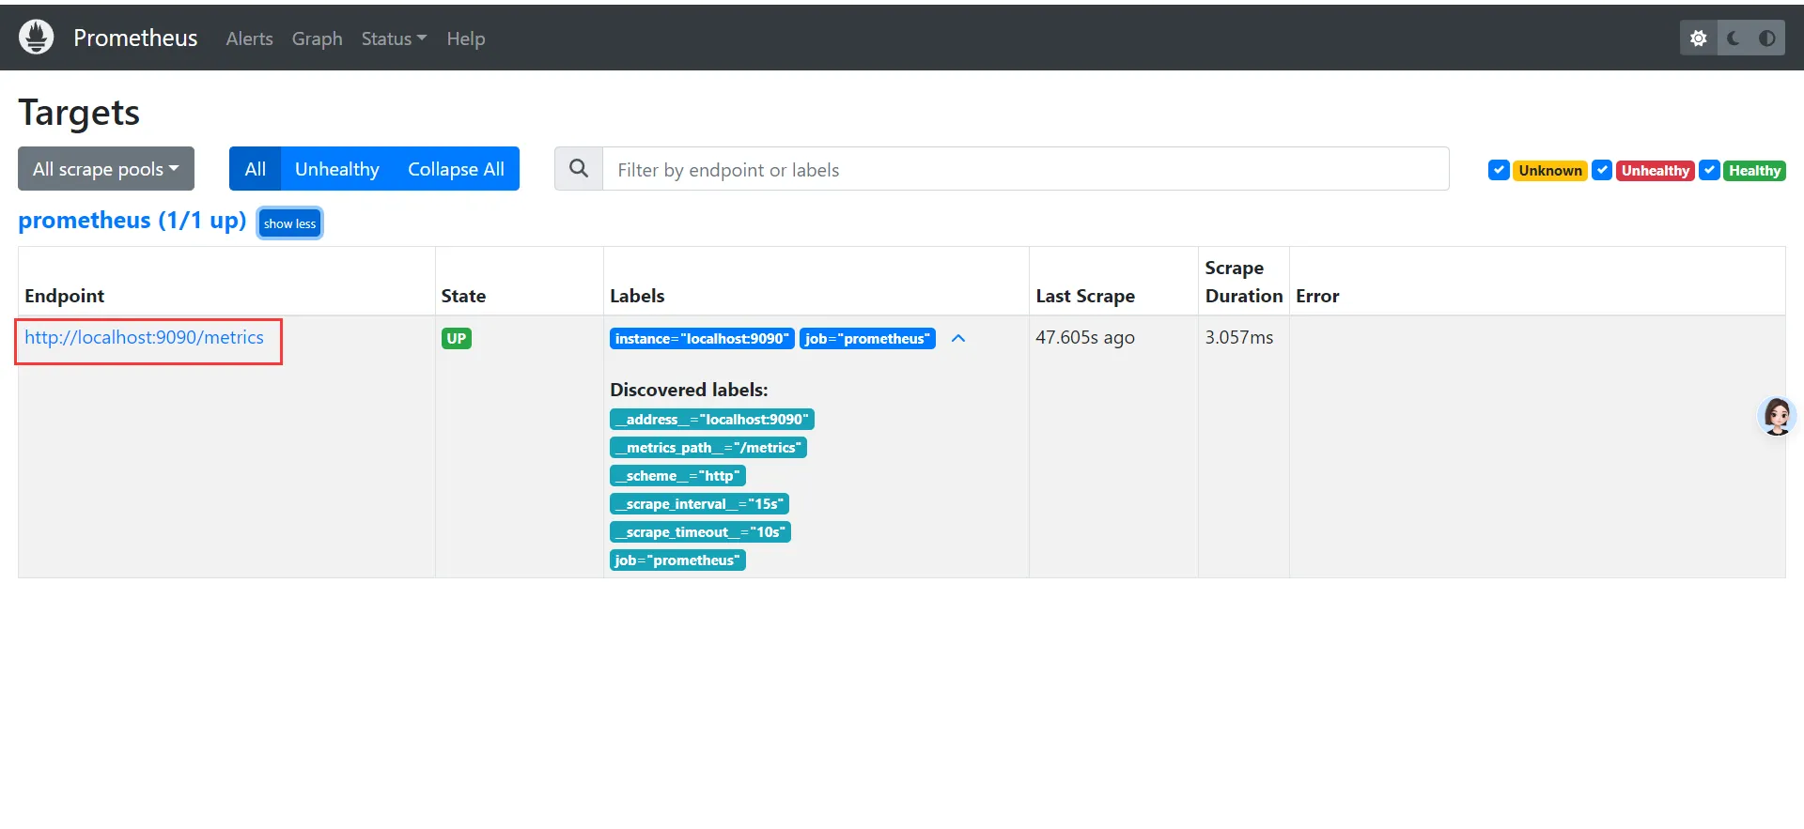This screenshot has height=829, width=1804.
Task: Select the auto theme half-circle icon
Action: coord(1766,38)
